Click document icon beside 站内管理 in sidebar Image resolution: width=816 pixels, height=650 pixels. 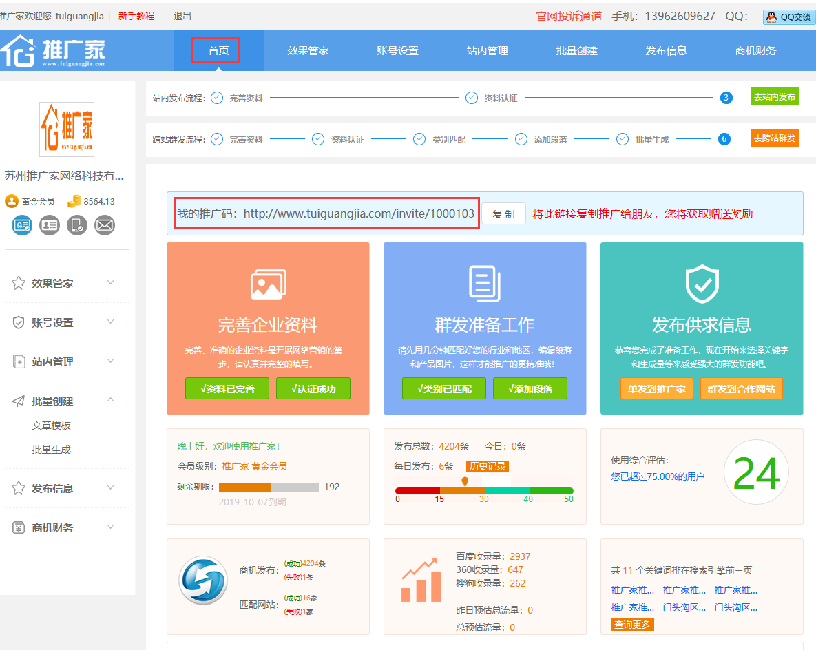18,361
